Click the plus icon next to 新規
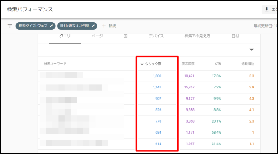Screen dimensions: 278x154 [x=104, y=26]
